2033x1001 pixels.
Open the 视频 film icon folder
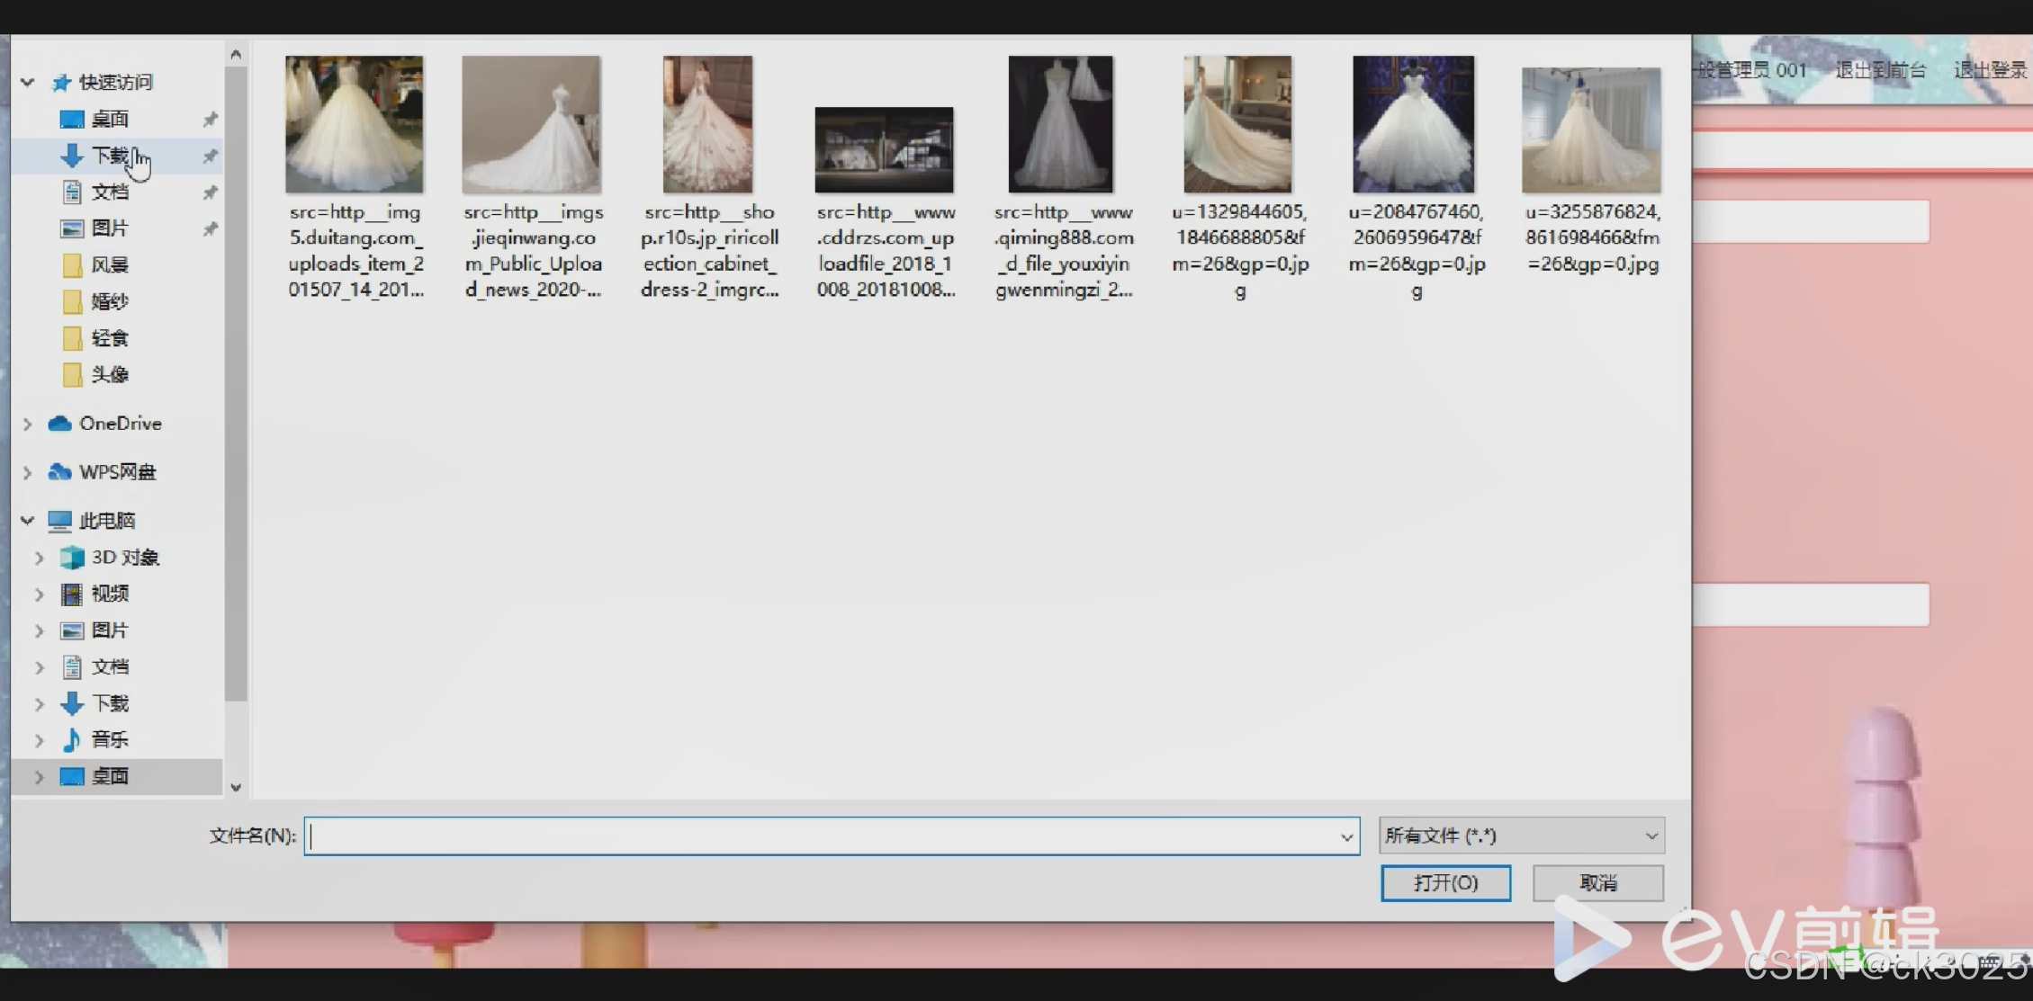click(x=72, y=594)
